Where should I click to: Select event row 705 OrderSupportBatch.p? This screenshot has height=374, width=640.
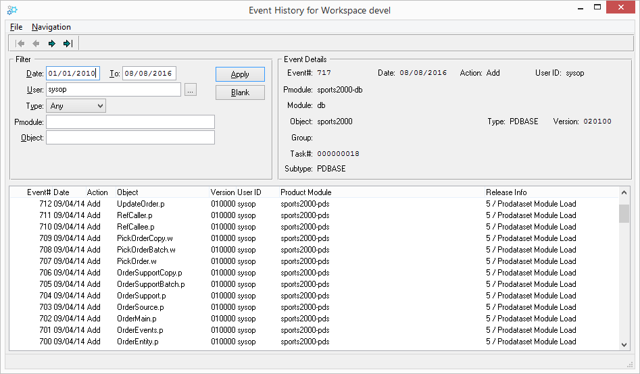click(314, 284)
